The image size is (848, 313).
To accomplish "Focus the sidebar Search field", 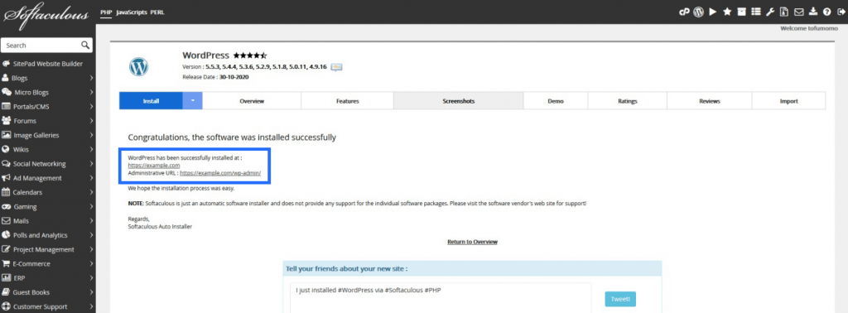I will click(x=46, y=46).
